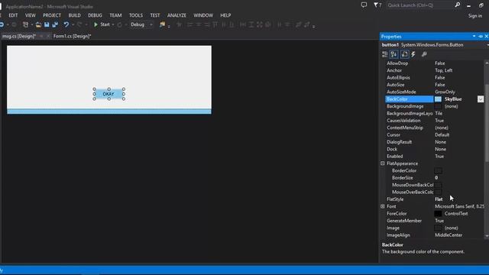Open the PROJECT menu
This screenshot has height=275, width=489.
52,15
